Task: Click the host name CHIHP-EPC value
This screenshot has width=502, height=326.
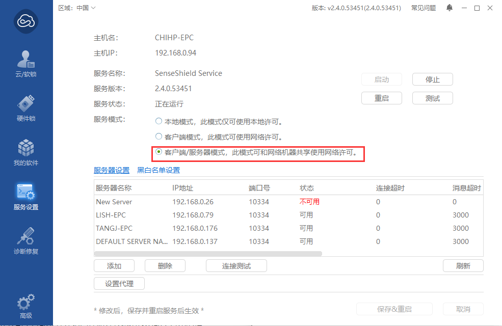Action: click(174, 38)
